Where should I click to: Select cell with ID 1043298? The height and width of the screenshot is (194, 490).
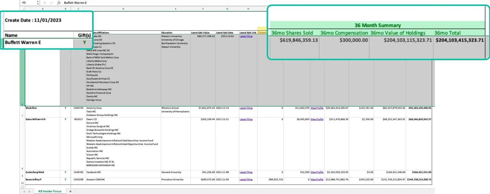click(x=78, y=181)
